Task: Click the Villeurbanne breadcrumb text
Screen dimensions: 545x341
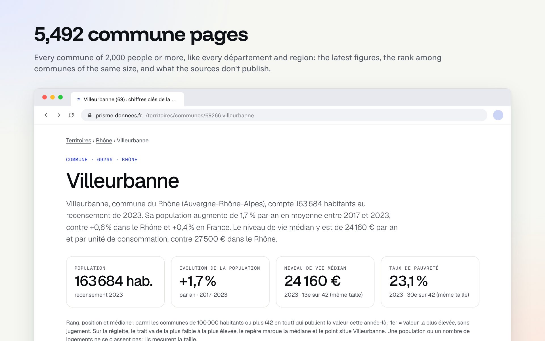Action: click(x=133, y=140)
